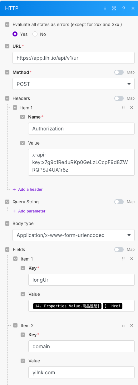Collapse the Query String section
138x385 pixels.
[x=7, y=202]
